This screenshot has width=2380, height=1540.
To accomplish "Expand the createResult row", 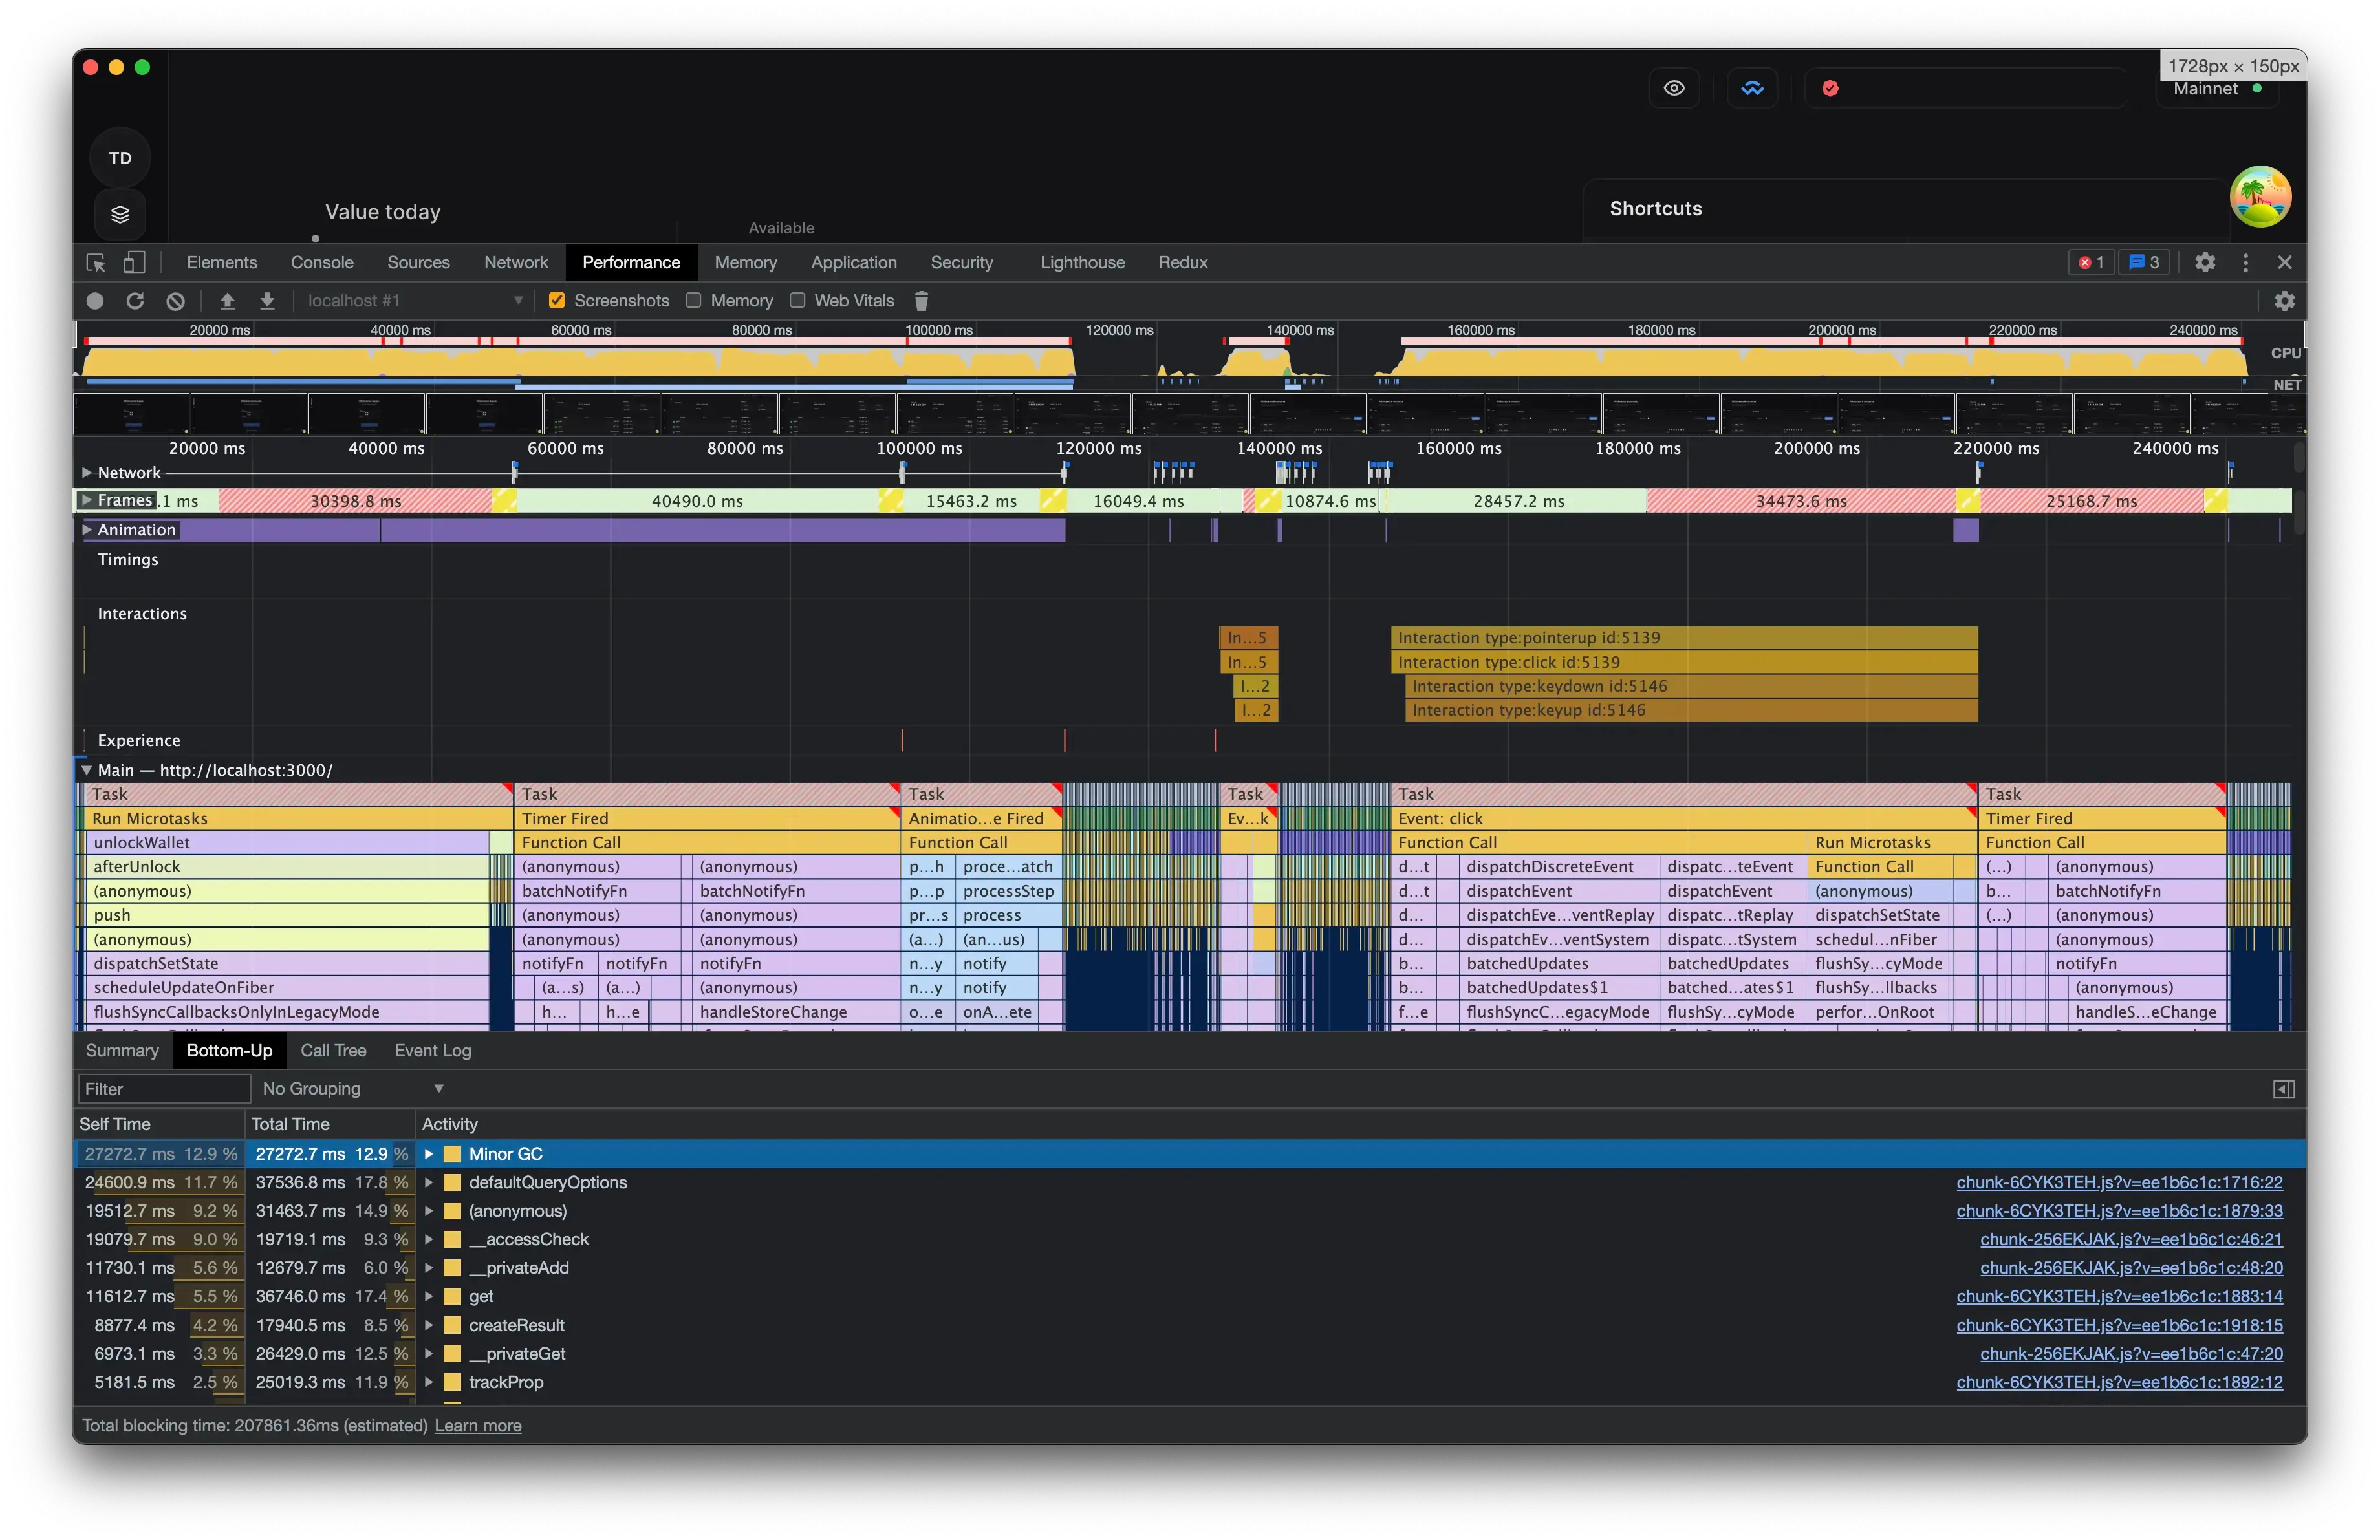I will [x=429, y=1325].
